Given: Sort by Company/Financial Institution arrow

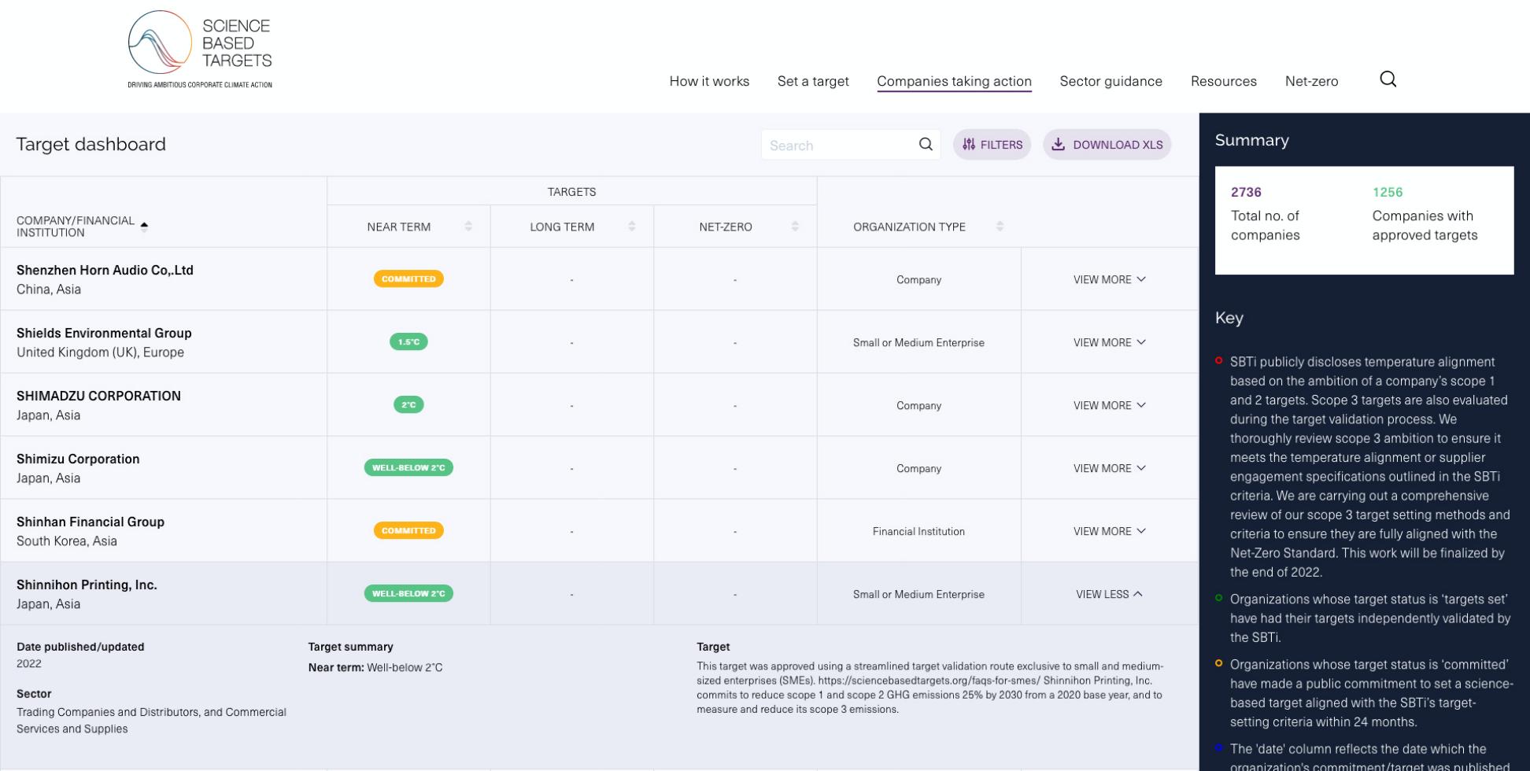Looking at the screenshot, I should point(144,226).
